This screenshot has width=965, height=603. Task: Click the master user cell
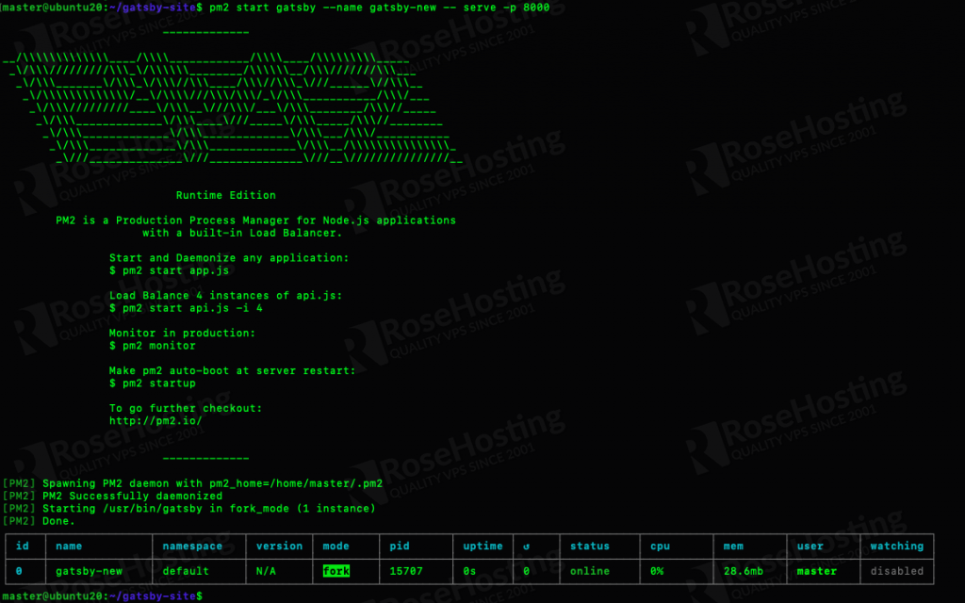(816, 571)
